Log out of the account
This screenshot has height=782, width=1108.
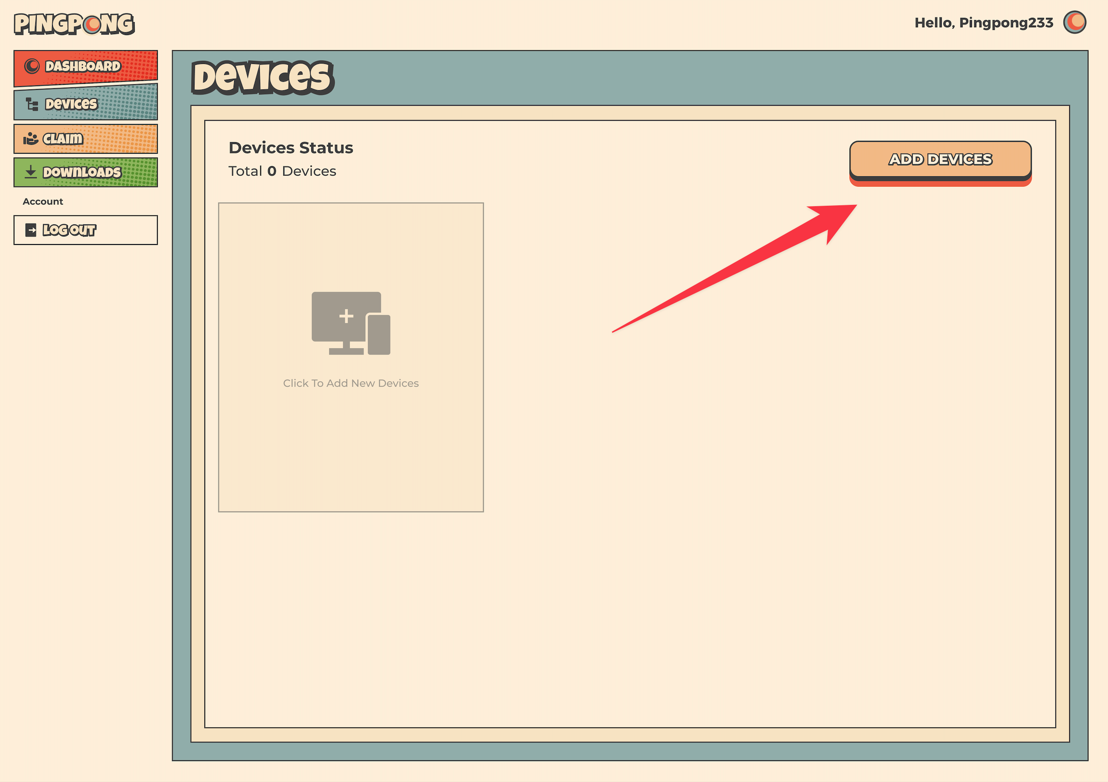[86, 230]
